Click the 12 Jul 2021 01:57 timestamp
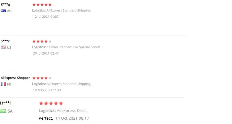The height and width of the screenshot is (124, 232). tap(46, 16)
